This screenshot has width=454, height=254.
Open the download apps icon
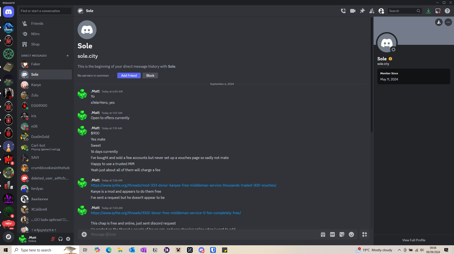(428, 11)
